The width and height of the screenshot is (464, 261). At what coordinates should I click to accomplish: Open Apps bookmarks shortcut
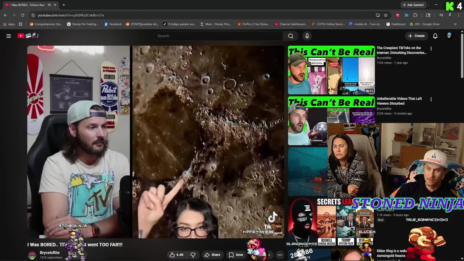pos(9,24)
